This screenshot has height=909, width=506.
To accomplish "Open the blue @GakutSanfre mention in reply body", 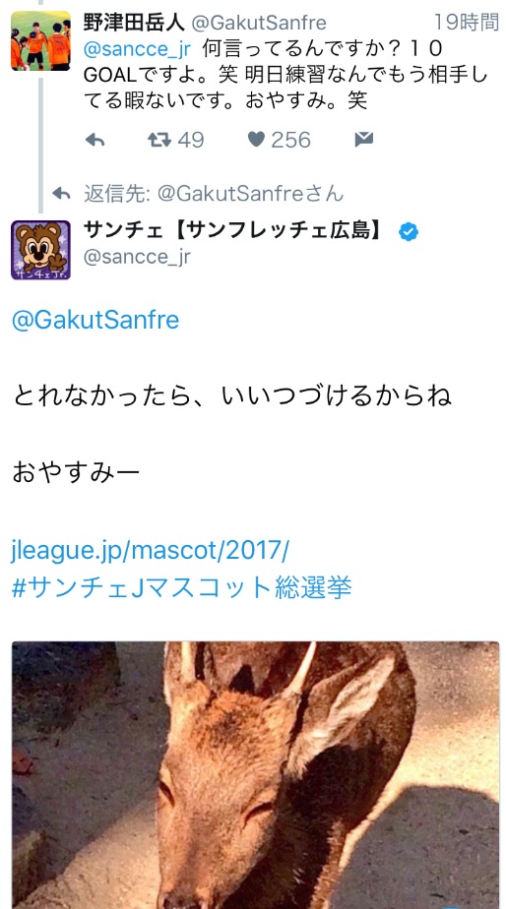I will pos(95,320).
